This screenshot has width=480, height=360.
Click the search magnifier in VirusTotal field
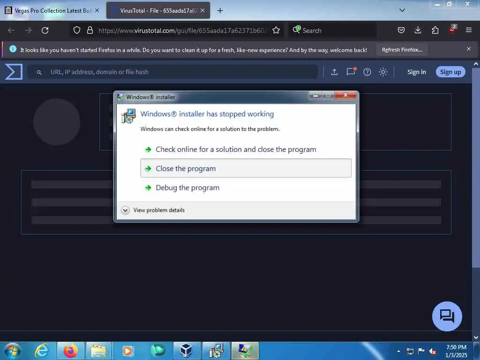(39, 72)
